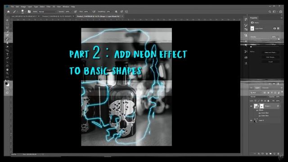Add layer style fx icon at Layers bottom
The height and width of the screenshot is (162, 288).
pyautogui.click(x=259, y=153)
